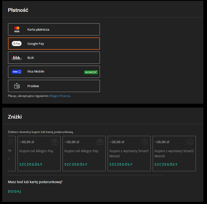The image size is (207, 204).
Task: Choose Przelew payment method
Action: [x=54, y=86]
